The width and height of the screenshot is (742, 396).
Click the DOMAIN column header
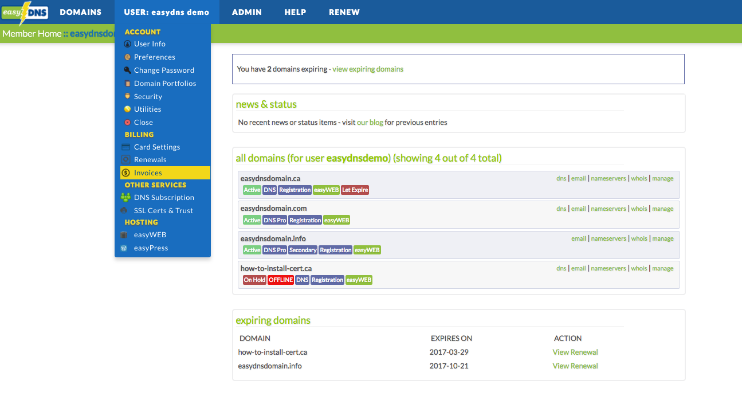(x=255, y=339)
